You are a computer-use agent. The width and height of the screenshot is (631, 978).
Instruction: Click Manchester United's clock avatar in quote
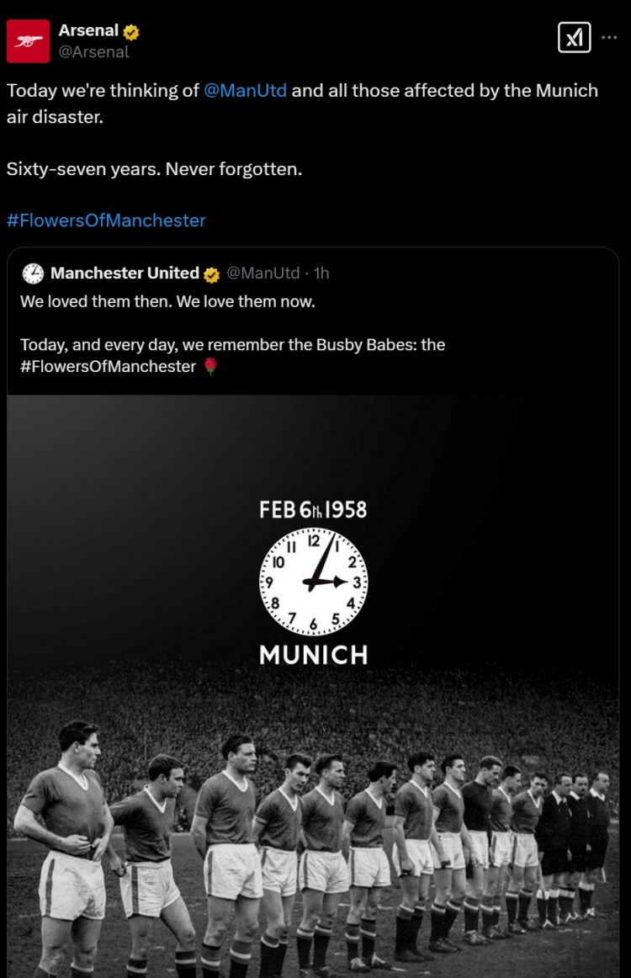click(x=33, y=274)
